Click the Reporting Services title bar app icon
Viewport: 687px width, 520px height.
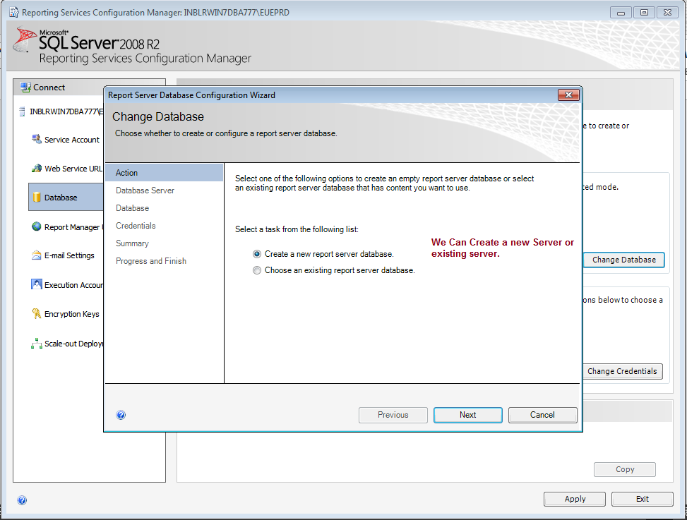coord(14,12)
